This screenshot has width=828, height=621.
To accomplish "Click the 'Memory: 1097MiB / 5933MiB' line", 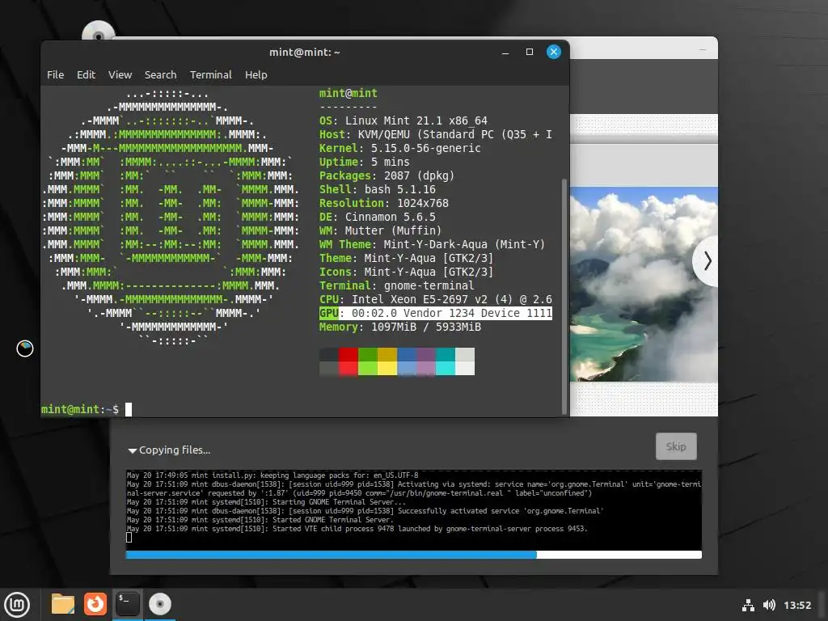I will (x=399, y=327).
